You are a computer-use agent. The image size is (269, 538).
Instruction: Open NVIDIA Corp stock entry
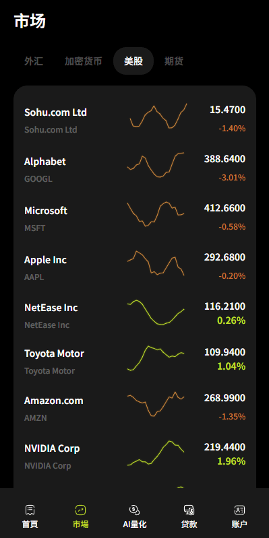click(x=135, y=455)
